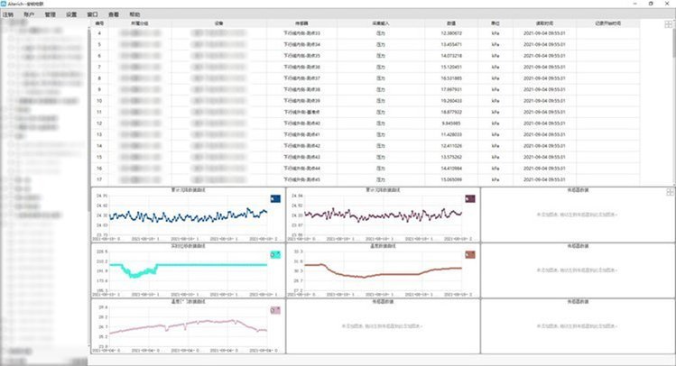The width and height of the screenshot is (676, 366).
Task: Click the table layout icon above the data grid
Action: click(669, 23)
